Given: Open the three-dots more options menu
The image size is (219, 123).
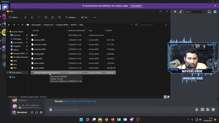Looking at the screenshot, I should 95,17.
